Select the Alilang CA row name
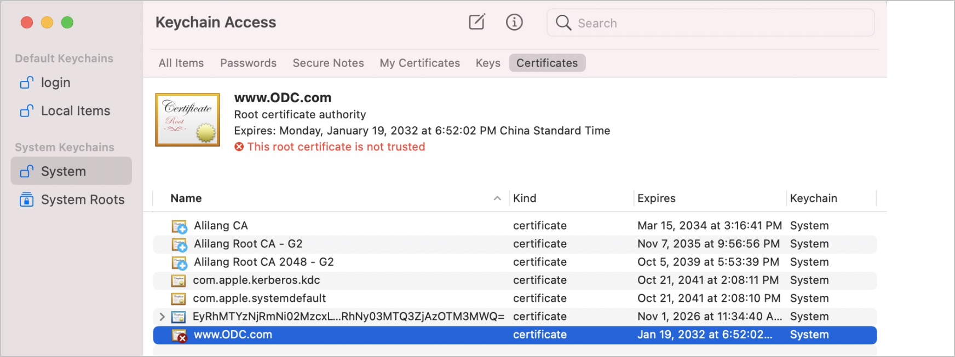 tap(221, 226)
